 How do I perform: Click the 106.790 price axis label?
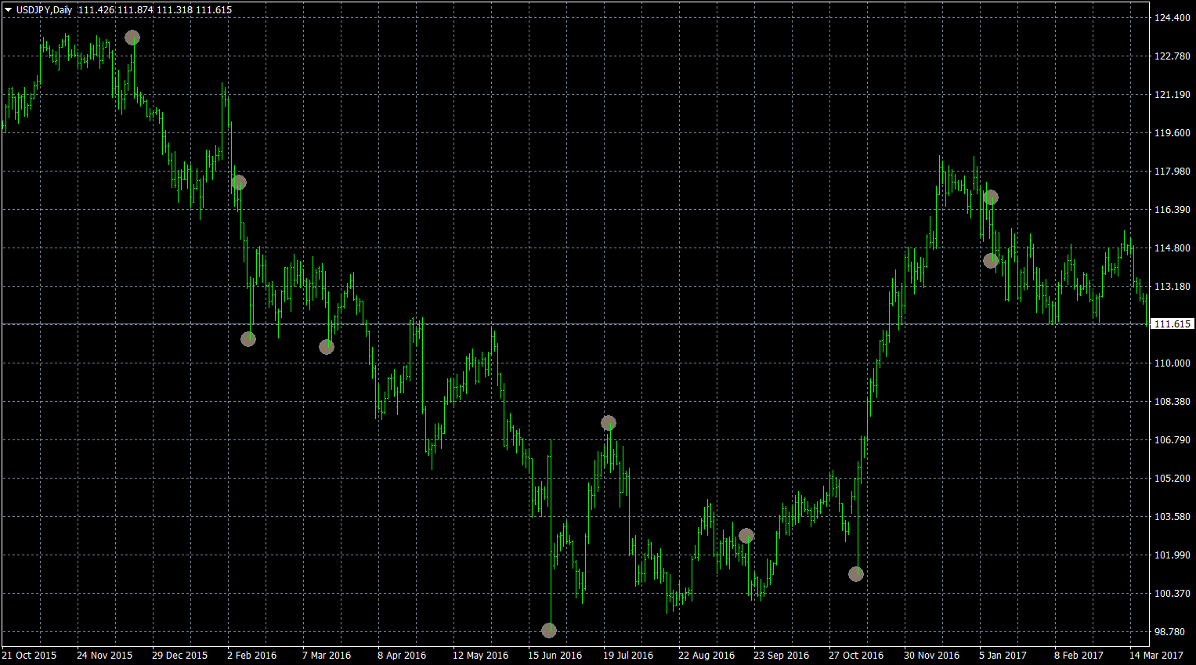click(x=1173, y=440)
